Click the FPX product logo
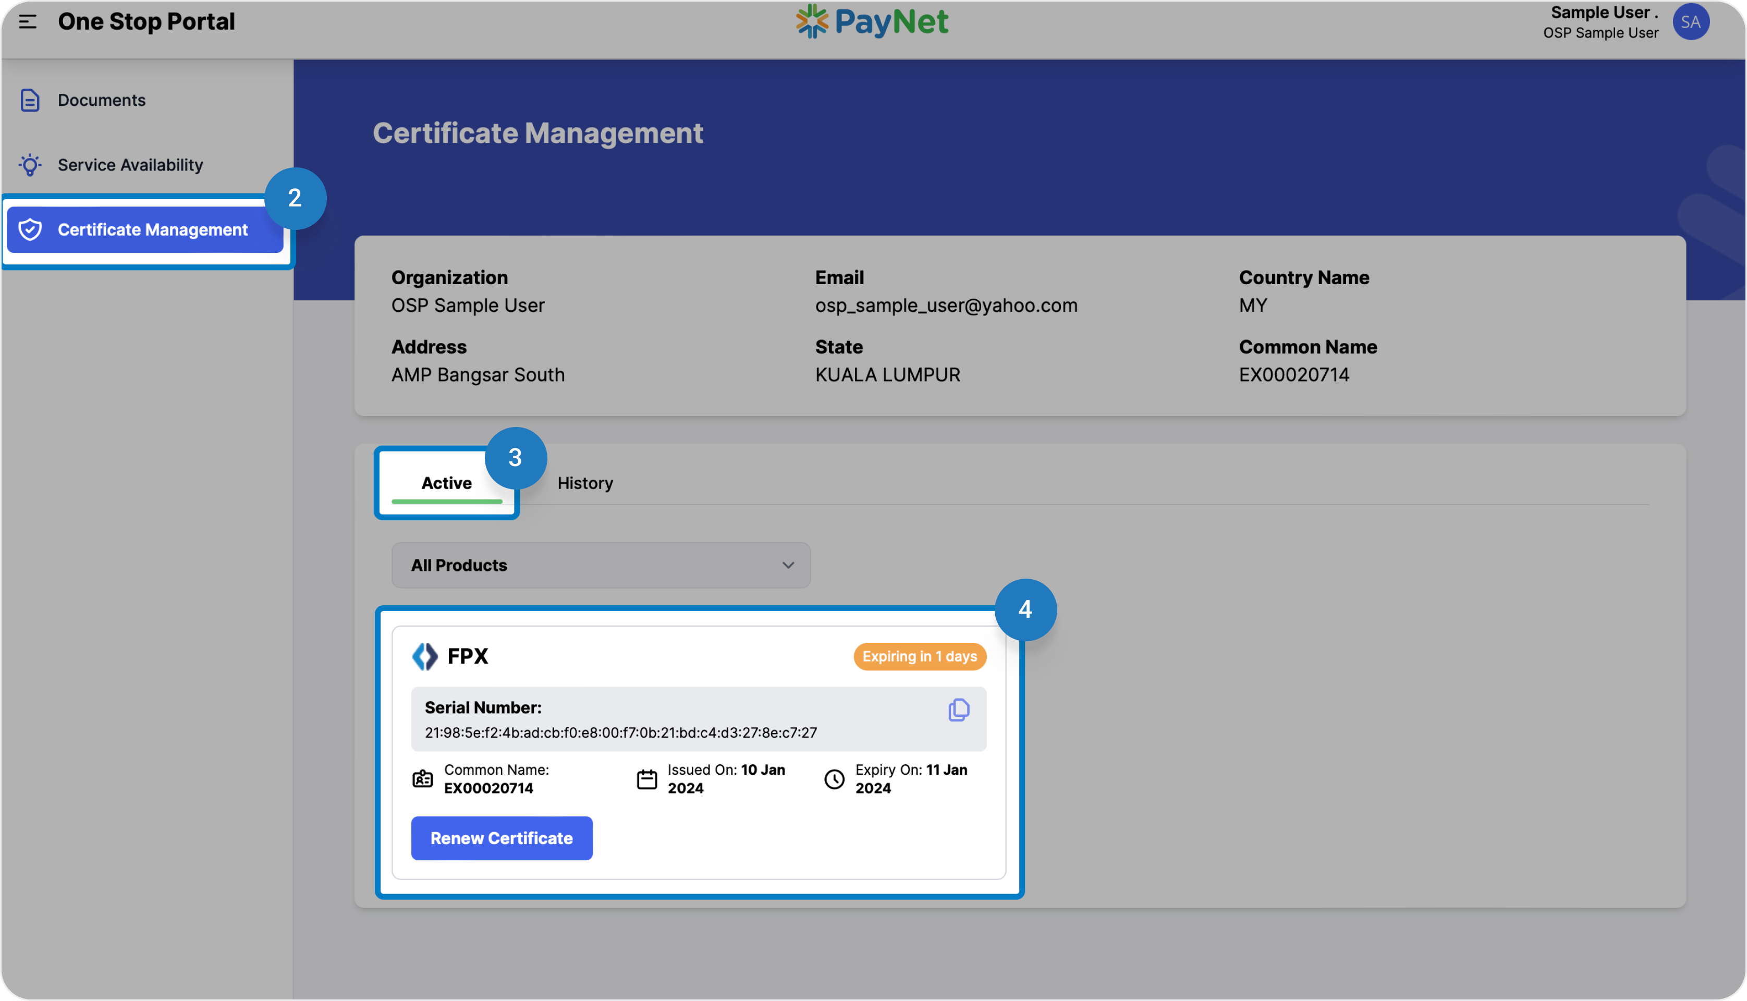The image size is (1747, 1001). pos(425,656)
